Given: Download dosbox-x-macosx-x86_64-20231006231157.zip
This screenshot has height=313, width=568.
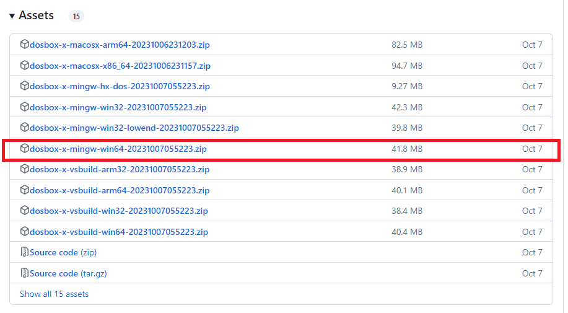Looking at the screenshot, I should (120, 66).
